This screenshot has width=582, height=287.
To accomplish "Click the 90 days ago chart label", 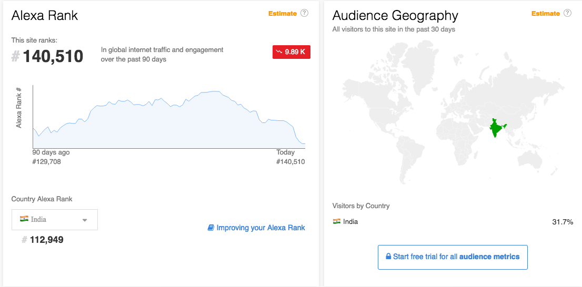I will pos(51,152).
